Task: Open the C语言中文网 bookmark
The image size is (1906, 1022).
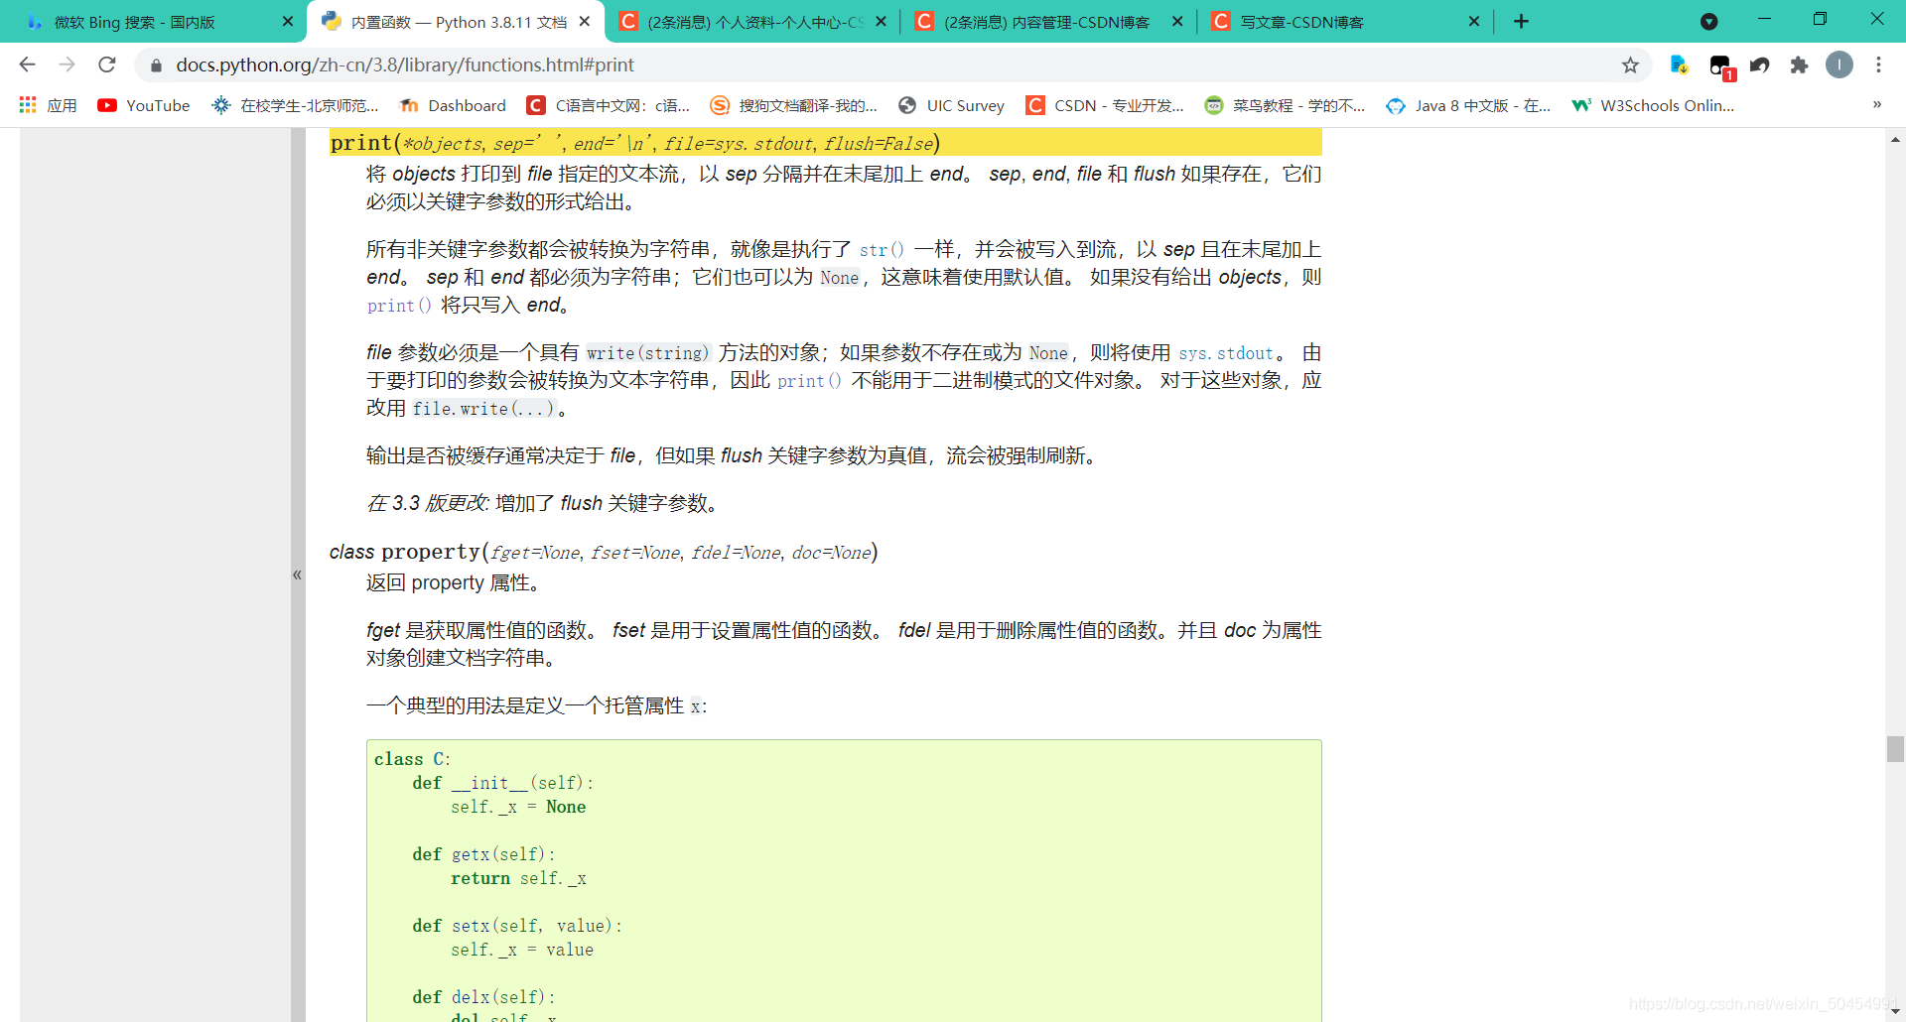Action: click(609, 105)
